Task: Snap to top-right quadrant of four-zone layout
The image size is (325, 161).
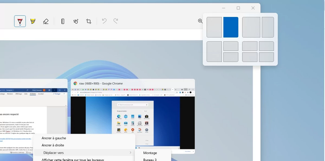Action: (x=266, y=46)
